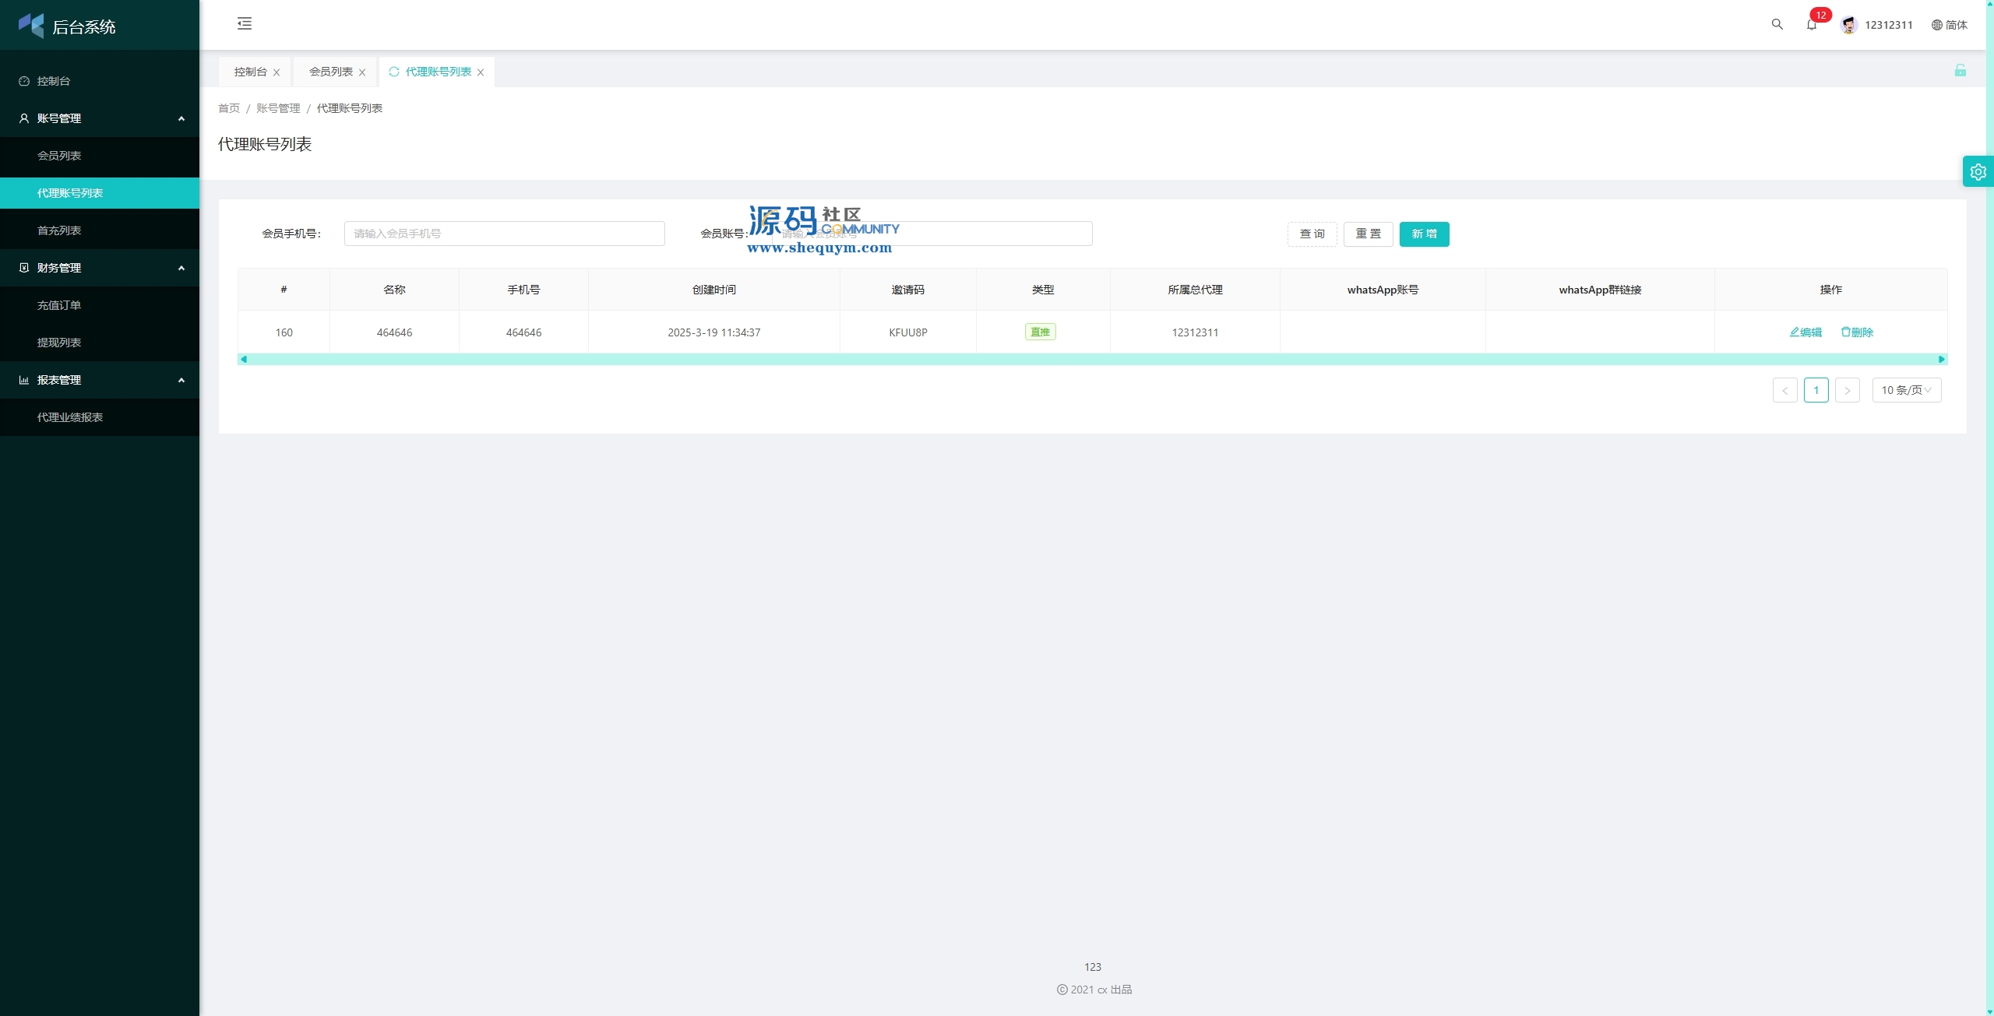The height and width of the screenshot is (1016, 1994).
Task: Click the green lock icon
Action: coord(1960,71)
